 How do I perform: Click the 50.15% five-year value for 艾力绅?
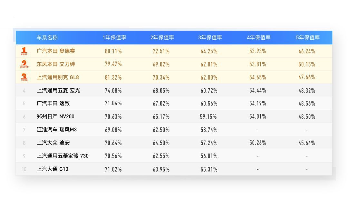tap(307, 64)
